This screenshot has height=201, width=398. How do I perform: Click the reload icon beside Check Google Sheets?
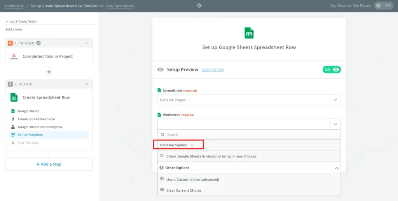click(x=162, y=156)
